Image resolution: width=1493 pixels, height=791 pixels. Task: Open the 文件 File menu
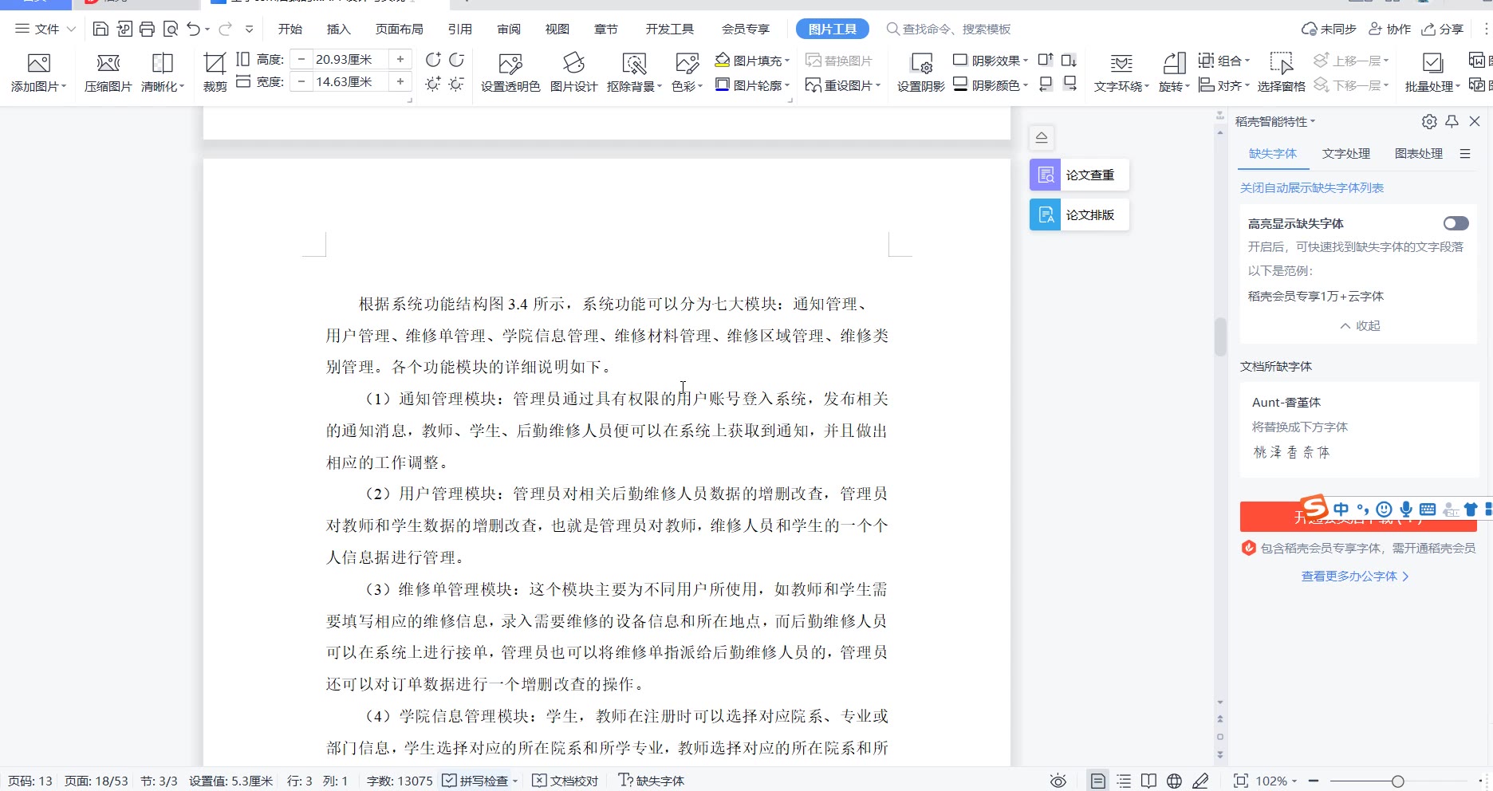[45, 29]
